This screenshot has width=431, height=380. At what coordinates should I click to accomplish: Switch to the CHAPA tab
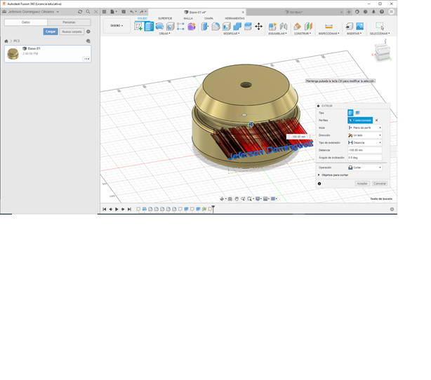click(208, 18)
